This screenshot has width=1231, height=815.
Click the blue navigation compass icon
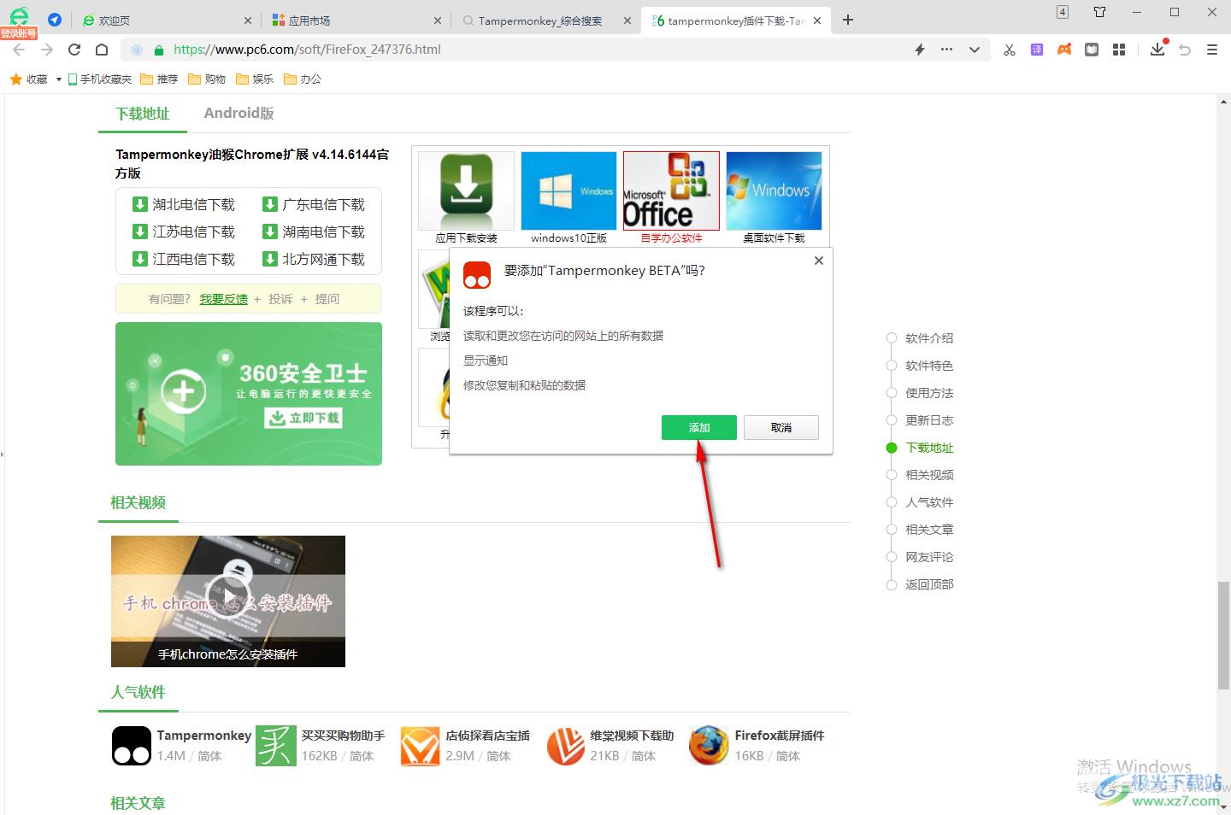coord(55,20)
